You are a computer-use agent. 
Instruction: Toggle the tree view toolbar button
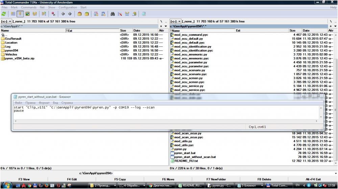coord(34,14)
